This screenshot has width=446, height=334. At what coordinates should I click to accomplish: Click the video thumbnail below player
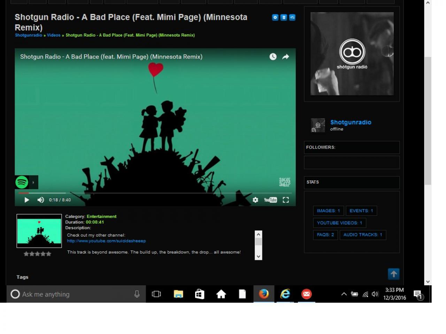39,231
